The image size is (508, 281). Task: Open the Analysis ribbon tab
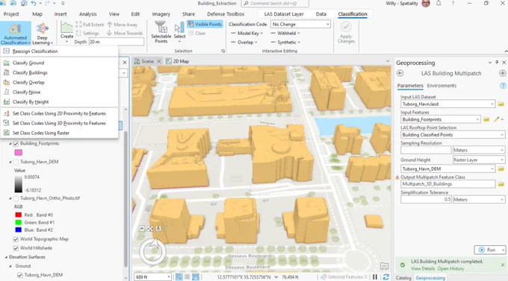click(88, 14)
